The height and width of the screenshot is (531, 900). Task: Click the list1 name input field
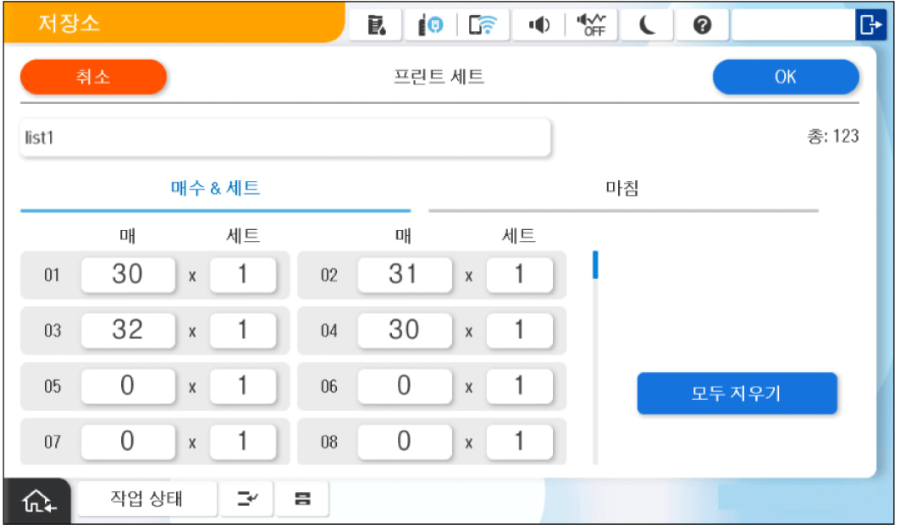[x=285, y=137]
